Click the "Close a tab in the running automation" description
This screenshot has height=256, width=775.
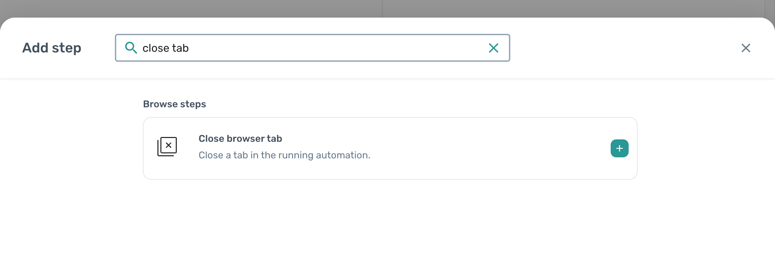pyautogui.click(x=284, y=155)
